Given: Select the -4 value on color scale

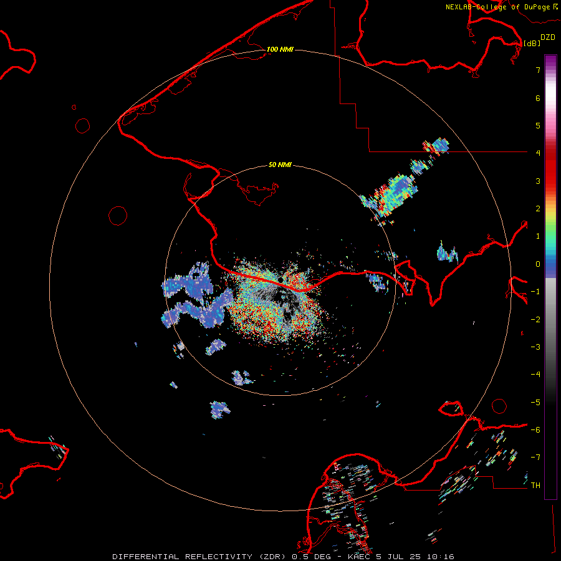Looking at the screenshot, I should click(535, 375).
